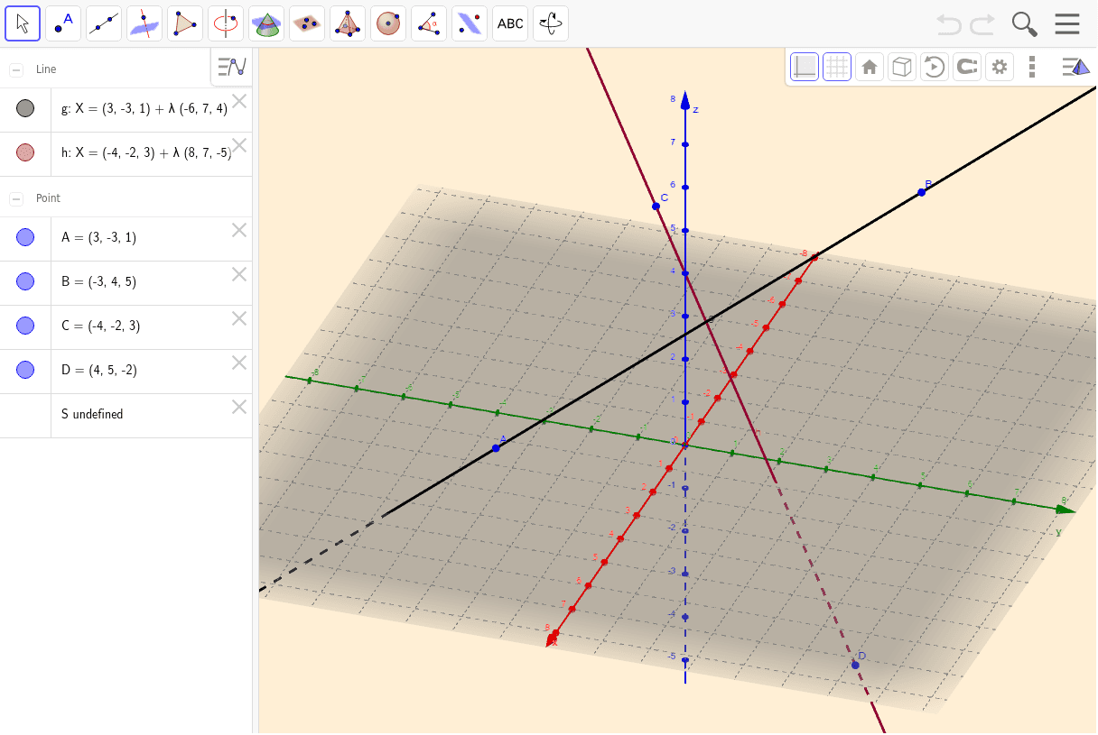Screen dimensions: 1098x735
Task: Select the Sphere tool
Action: pyautogui.click(x=388, y=23)
